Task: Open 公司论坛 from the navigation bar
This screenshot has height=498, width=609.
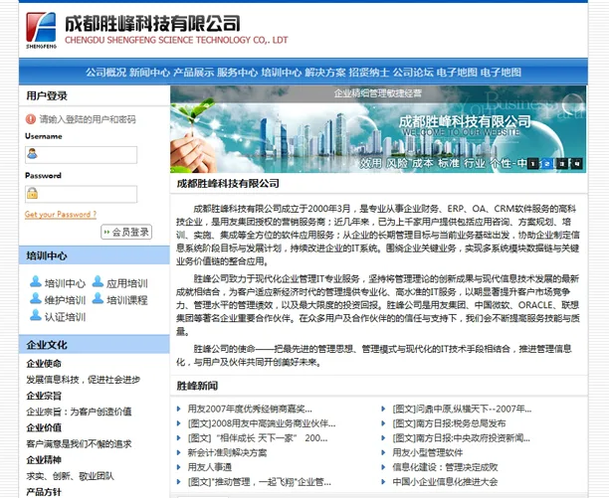Action: (412, 73)
